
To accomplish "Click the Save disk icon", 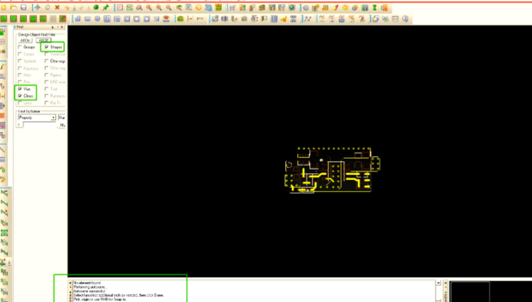I will [23, 6].
